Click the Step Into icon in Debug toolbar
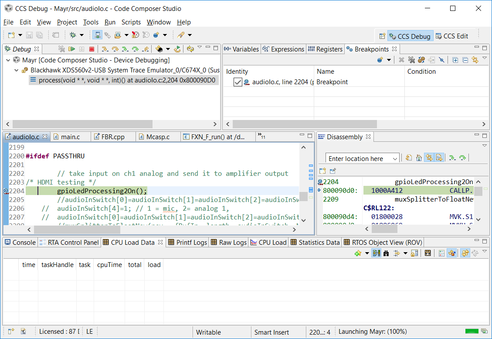This screenshot has width=492, height=339. (105, 49)
